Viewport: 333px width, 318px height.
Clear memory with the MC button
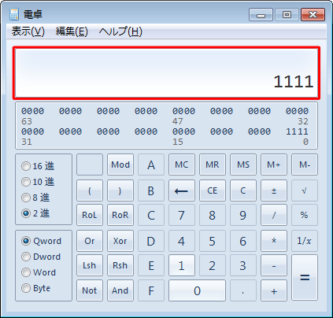pos(182,165)
